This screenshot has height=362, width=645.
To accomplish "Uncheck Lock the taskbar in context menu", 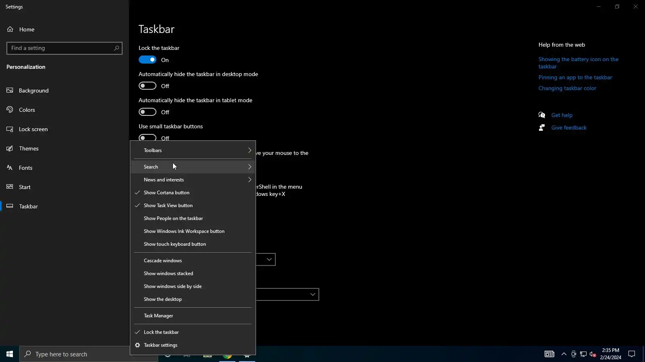I will (x=193, y=332).
